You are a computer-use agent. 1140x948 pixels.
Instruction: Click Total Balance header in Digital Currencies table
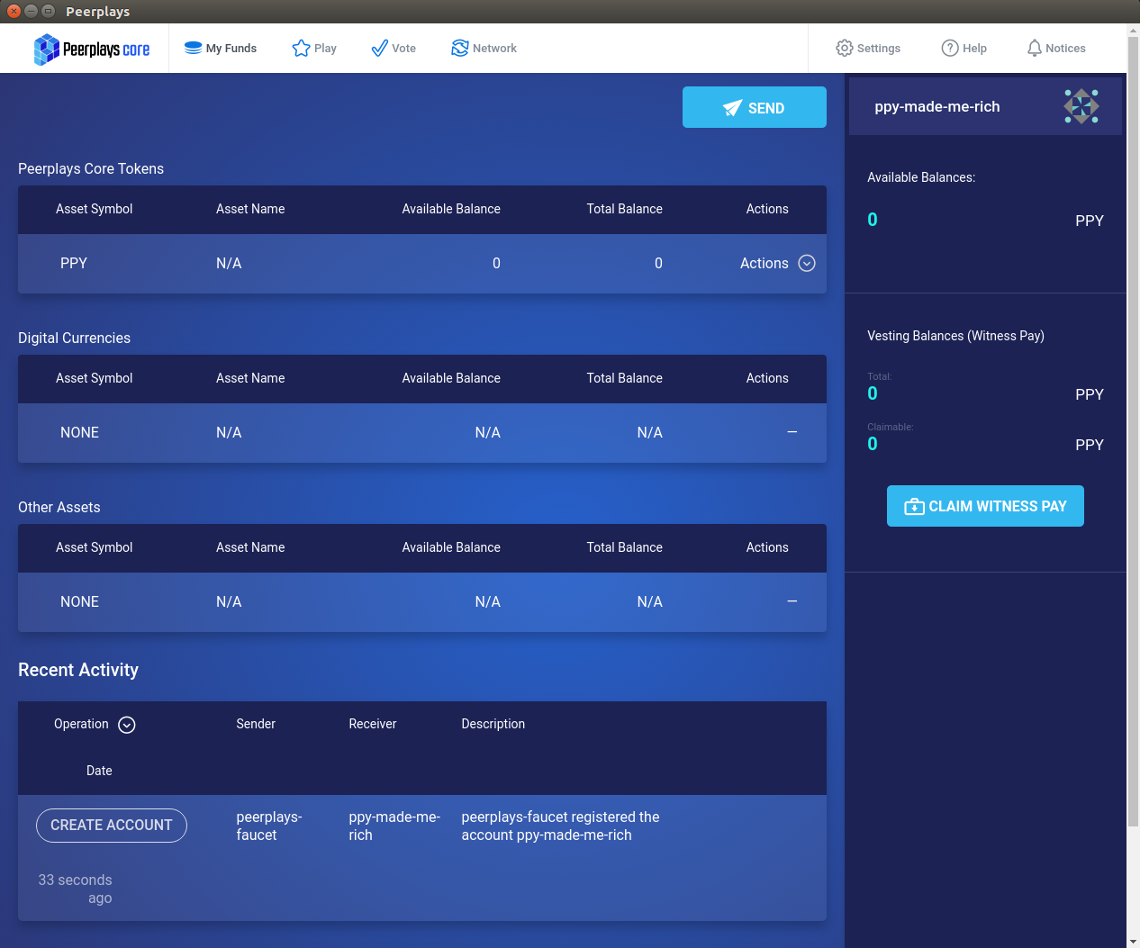[x=625, y=378]
